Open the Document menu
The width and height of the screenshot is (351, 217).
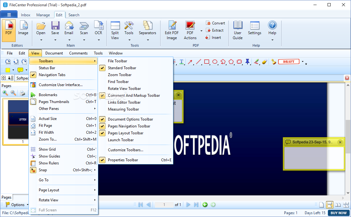(x=54, y=53)
